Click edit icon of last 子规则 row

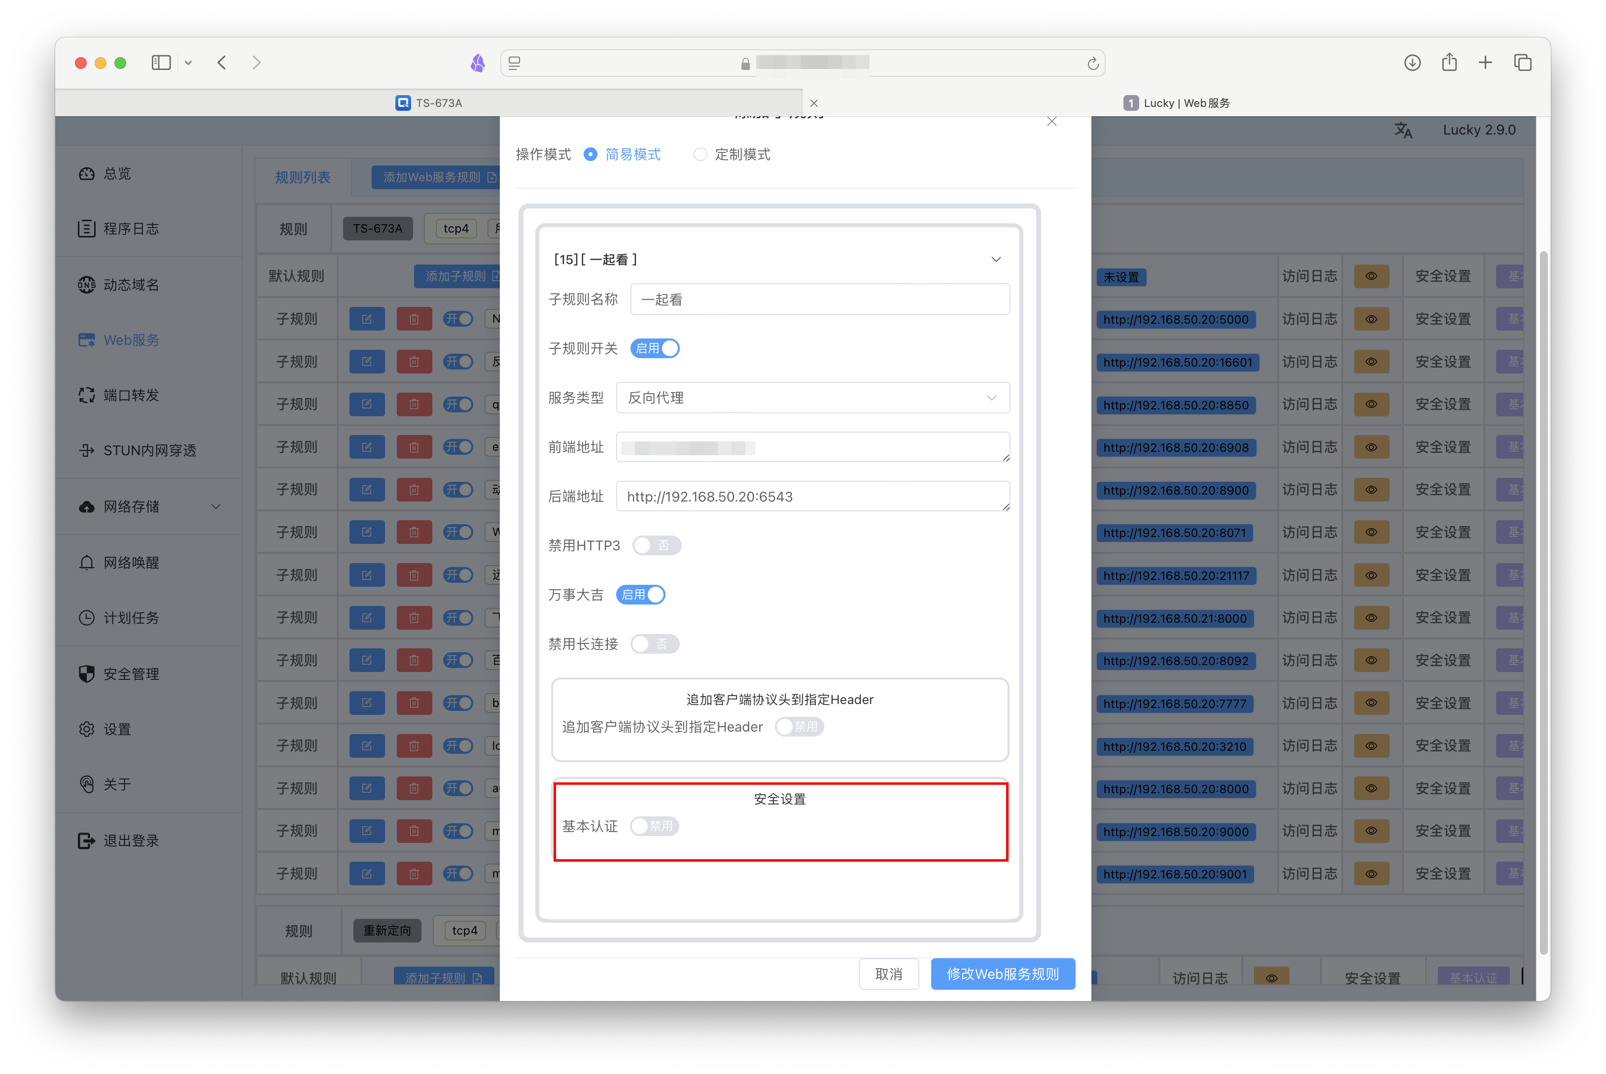tap(367, 874)
